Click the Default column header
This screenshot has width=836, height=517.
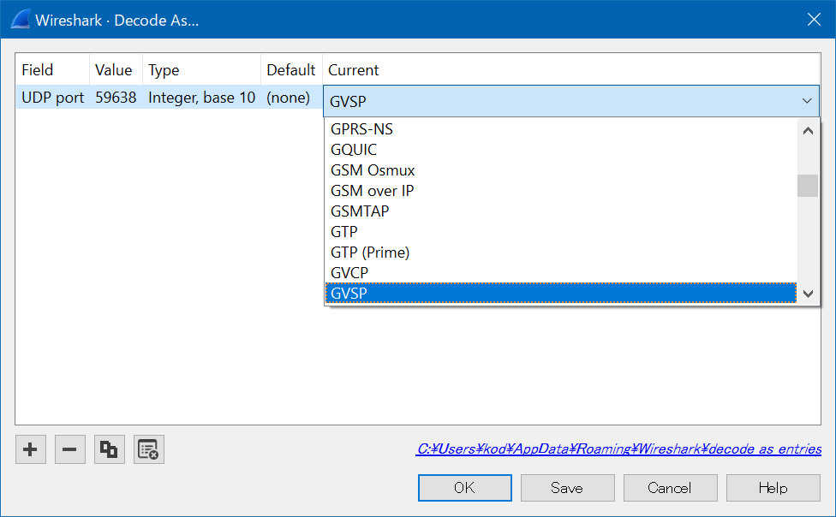pyautogui.click(x=291, y=70)
